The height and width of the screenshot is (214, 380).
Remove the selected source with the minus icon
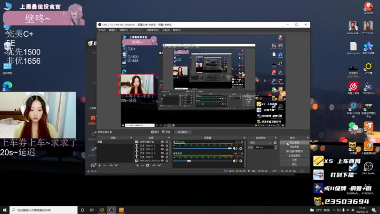(x=142, y=165)
